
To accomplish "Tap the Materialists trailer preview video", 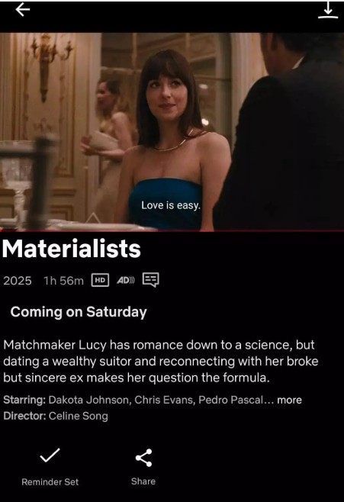I will (172, 131).
